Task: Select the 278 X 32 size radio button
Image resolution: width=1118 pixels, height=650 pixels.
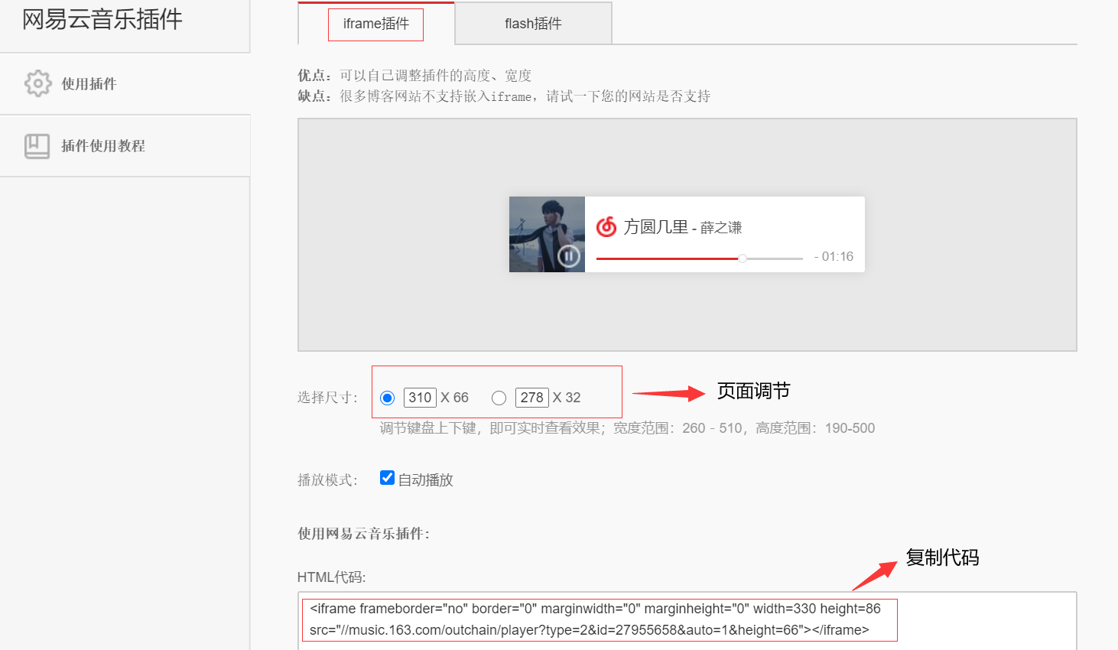Action: pyautogui.click(x=499, y=398)
